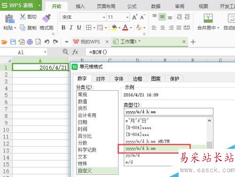Click the increase indent icon
This screenshot has height=177, width=235.
pos(187,17)
